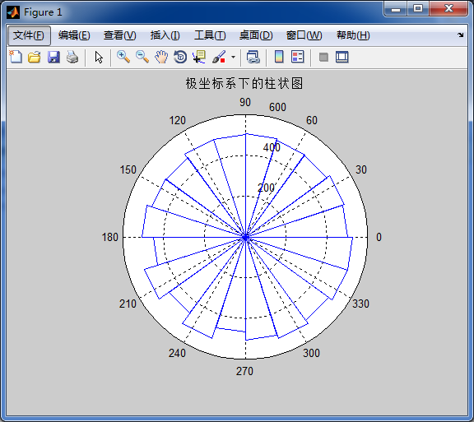Open the 工具(T) menu

point(210,35)
